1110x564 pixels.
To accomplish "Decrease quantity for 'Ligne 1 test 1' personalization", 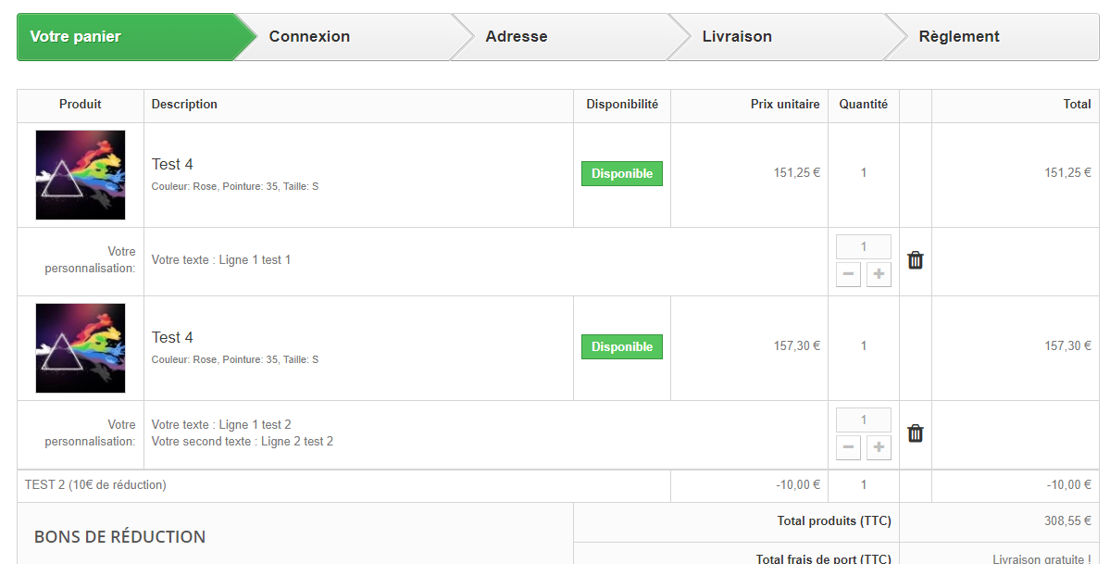I will click(x=848, y=274).
